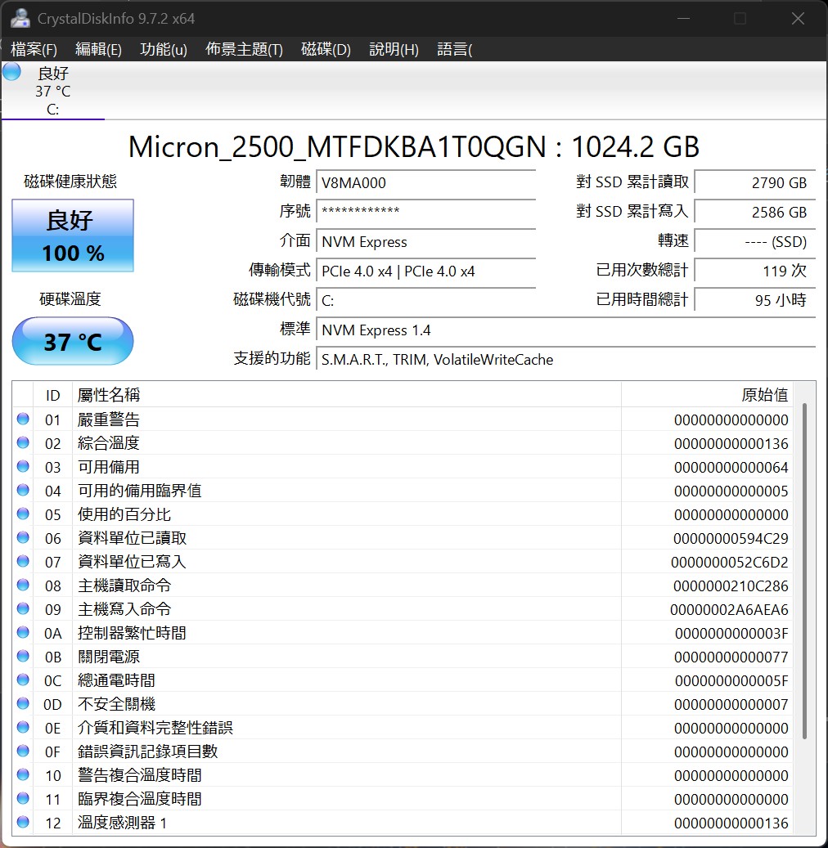Select the C: drive tab in the drive bar

click(x=52, y=90)
